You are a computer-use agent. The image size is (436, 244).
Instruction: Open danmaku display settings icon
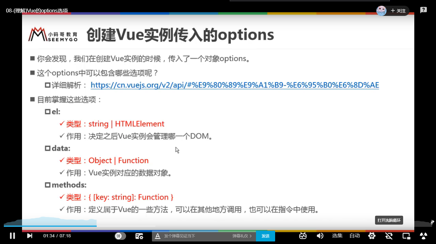(x=139, y=236)
